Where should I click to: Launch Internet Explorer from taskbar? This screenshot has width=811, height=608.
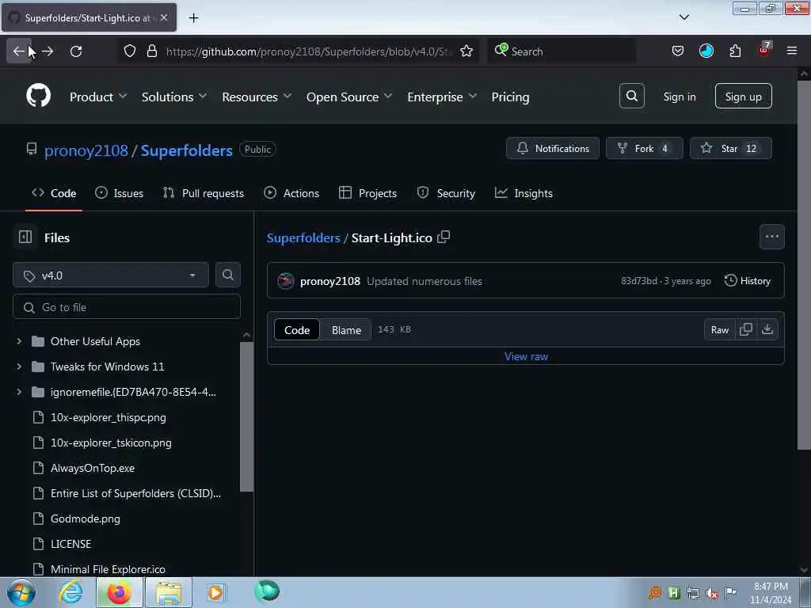[x=70, y=592]
